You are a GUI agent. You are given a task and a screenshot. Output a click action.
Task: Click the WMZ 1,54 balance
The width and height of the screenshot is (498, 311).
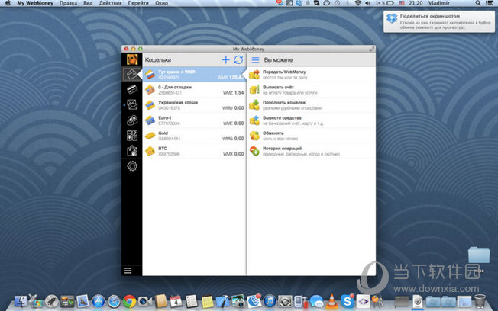pyautogui.click(x=233, y=92)
